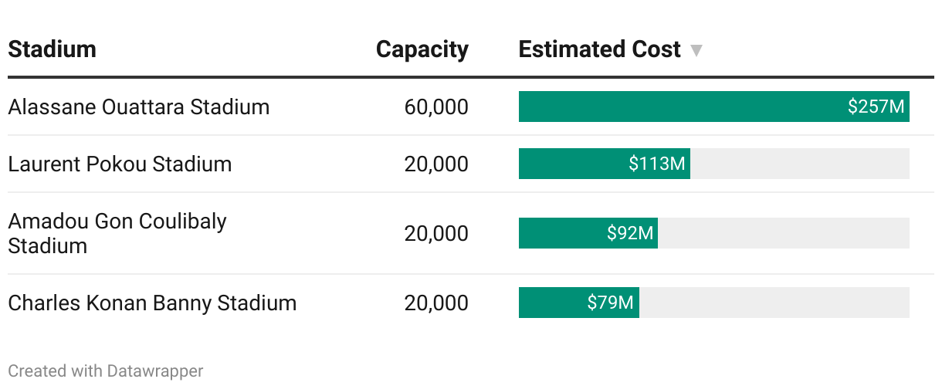Image resolution: width=942 pixels, height=389 pixels.
Task: Click the $79M green cost bar
Action: (x=578, y=303)
